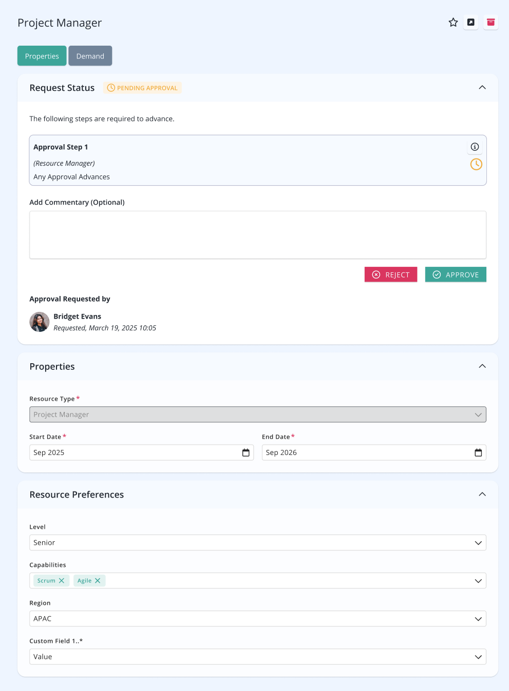Reject the approval request
Image resolution: width=509 pixels, height=691 pixels.
coord(391,274)
